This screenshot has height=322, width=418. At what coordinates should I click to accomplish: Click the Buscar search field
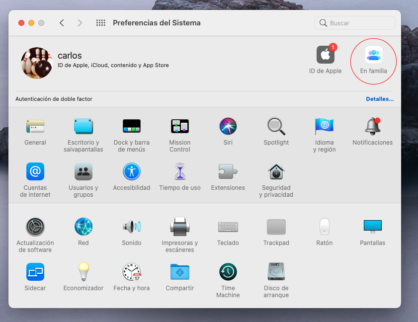tap(354, 23)
